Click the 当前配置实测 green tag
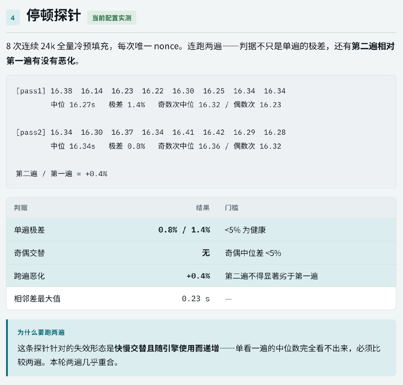Image resolution: width=403 pixels, height=385 pixels. [112, 18]
